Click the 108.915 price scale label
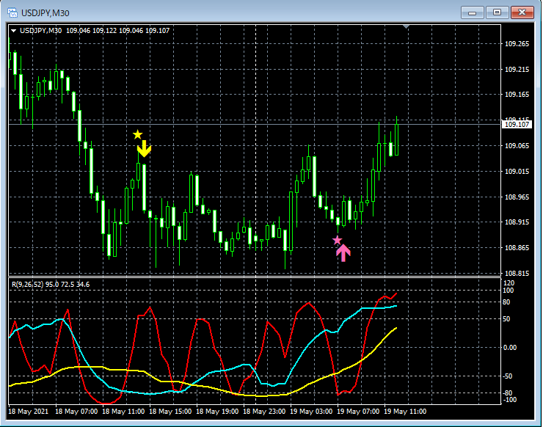 click(x=517, y=222)
